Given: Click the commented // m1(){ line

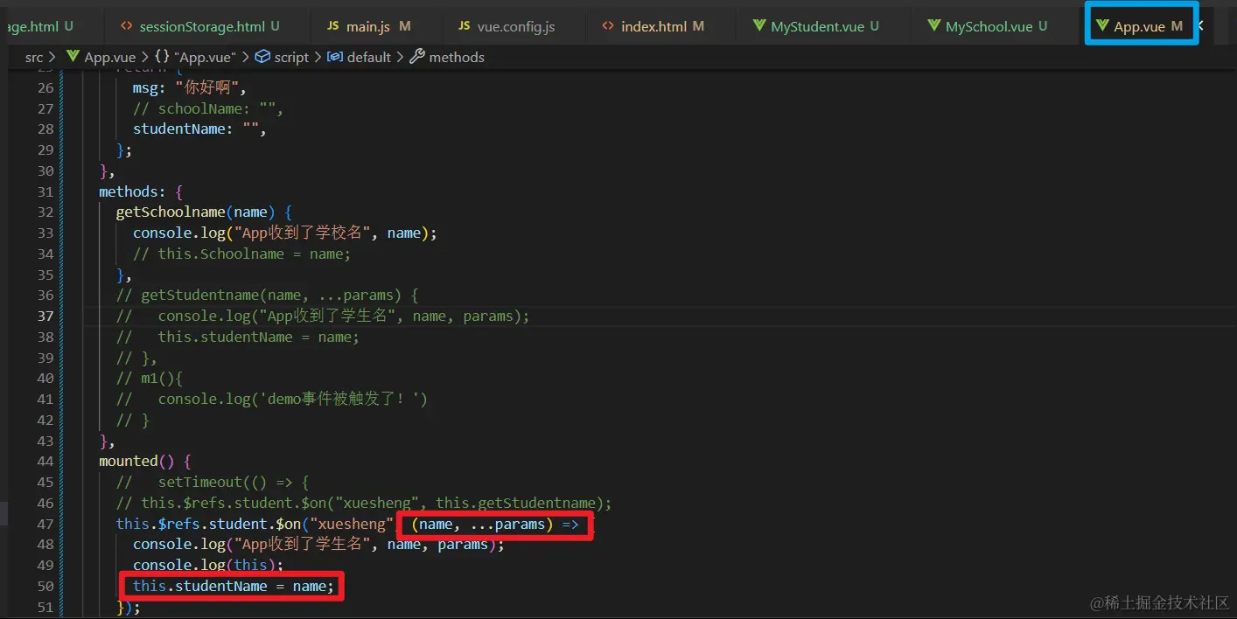Looking at the screenshot, I should click(149, 378).
